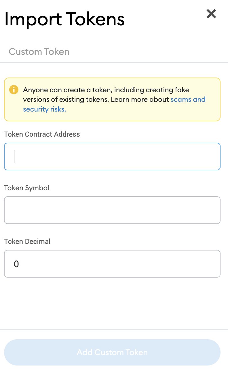Click the Token Contract Address label
228x373 pixels.
42,134
